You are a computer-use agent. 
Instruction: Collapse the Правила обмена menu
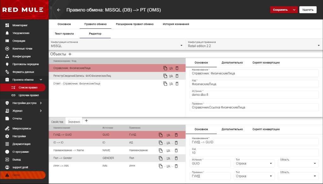pos(41,80)
